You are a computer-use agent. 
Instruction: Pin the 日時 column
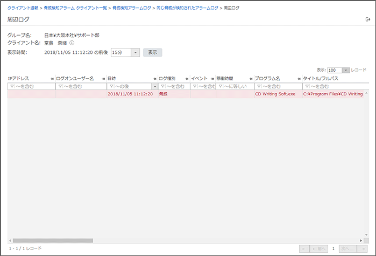pyautogui.click(x=155, y=79)
